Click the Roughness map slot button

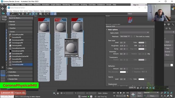click(x=127, y=46)
